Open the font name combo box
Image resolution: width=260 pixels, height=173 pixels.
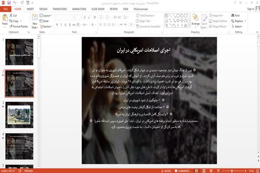coord(65,17)
